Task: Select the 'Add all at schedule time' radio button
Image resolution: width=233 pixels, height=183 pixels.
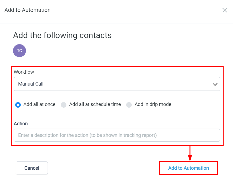Action: [x=64, y=105]
